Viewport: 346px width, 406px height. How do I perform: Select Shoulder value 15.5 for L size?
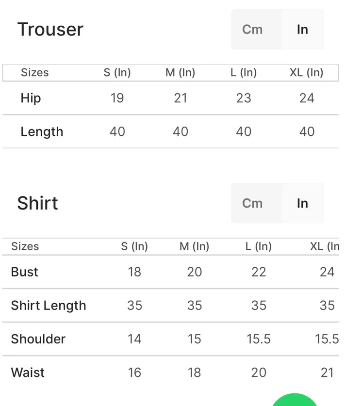coord(259,339)
